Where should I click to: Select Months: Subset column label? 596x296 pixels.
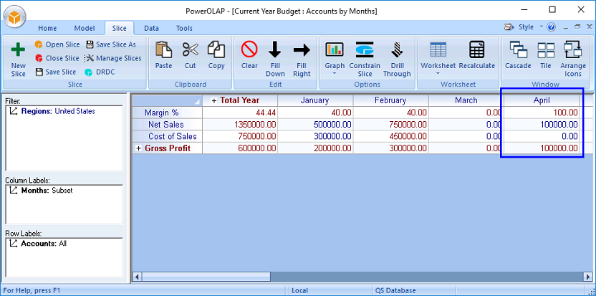(41, 190)
